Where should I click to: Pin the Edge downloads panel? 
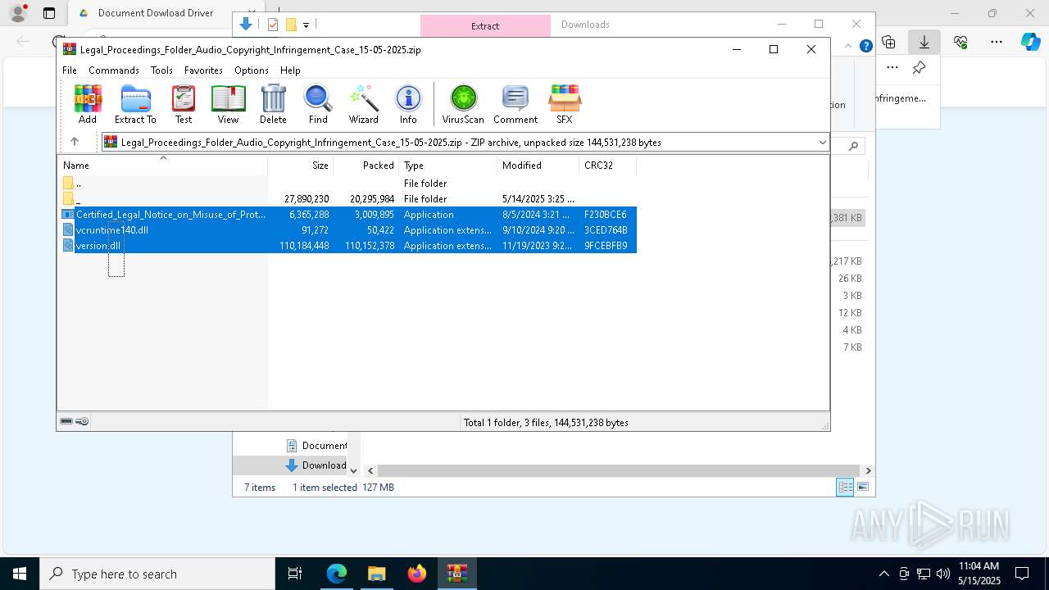point(920,68)
